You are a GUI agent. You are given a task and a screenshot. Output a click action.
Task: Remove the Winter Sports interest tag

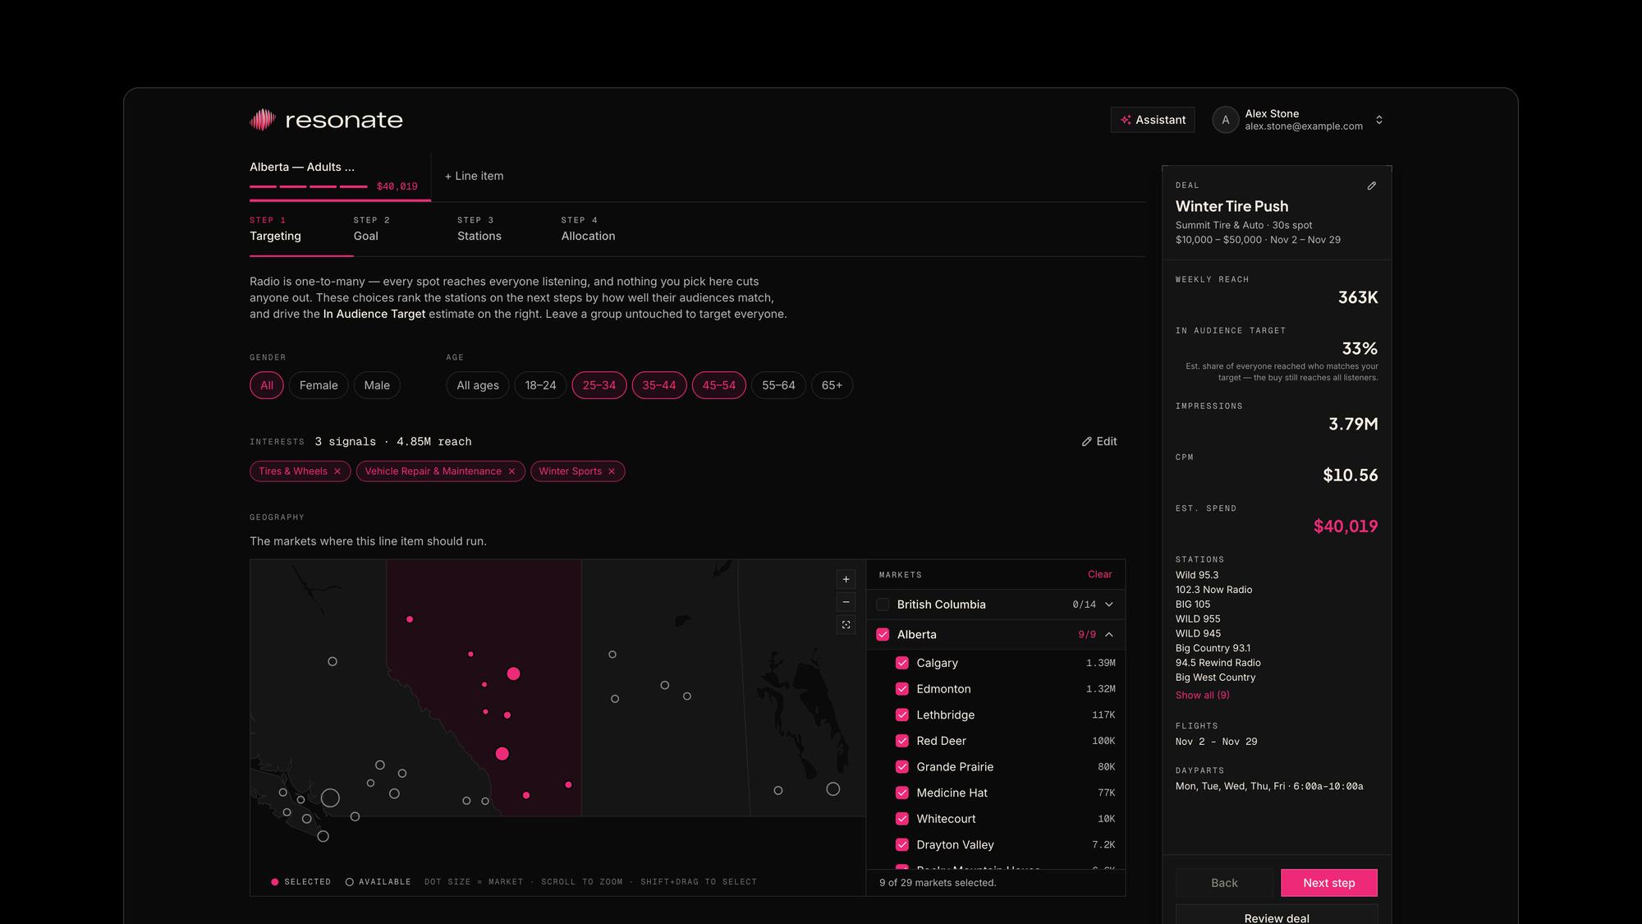point(612,471)
